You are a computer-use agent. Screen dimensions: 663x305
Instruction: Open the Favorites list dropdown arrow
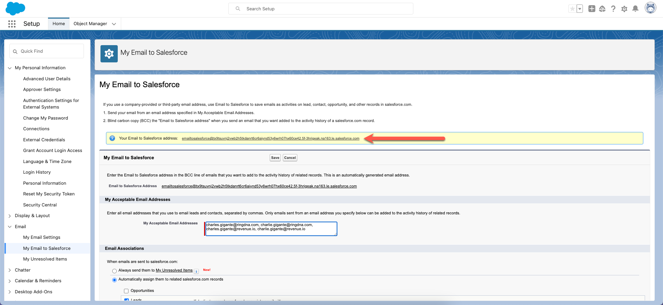pos(580,9)
